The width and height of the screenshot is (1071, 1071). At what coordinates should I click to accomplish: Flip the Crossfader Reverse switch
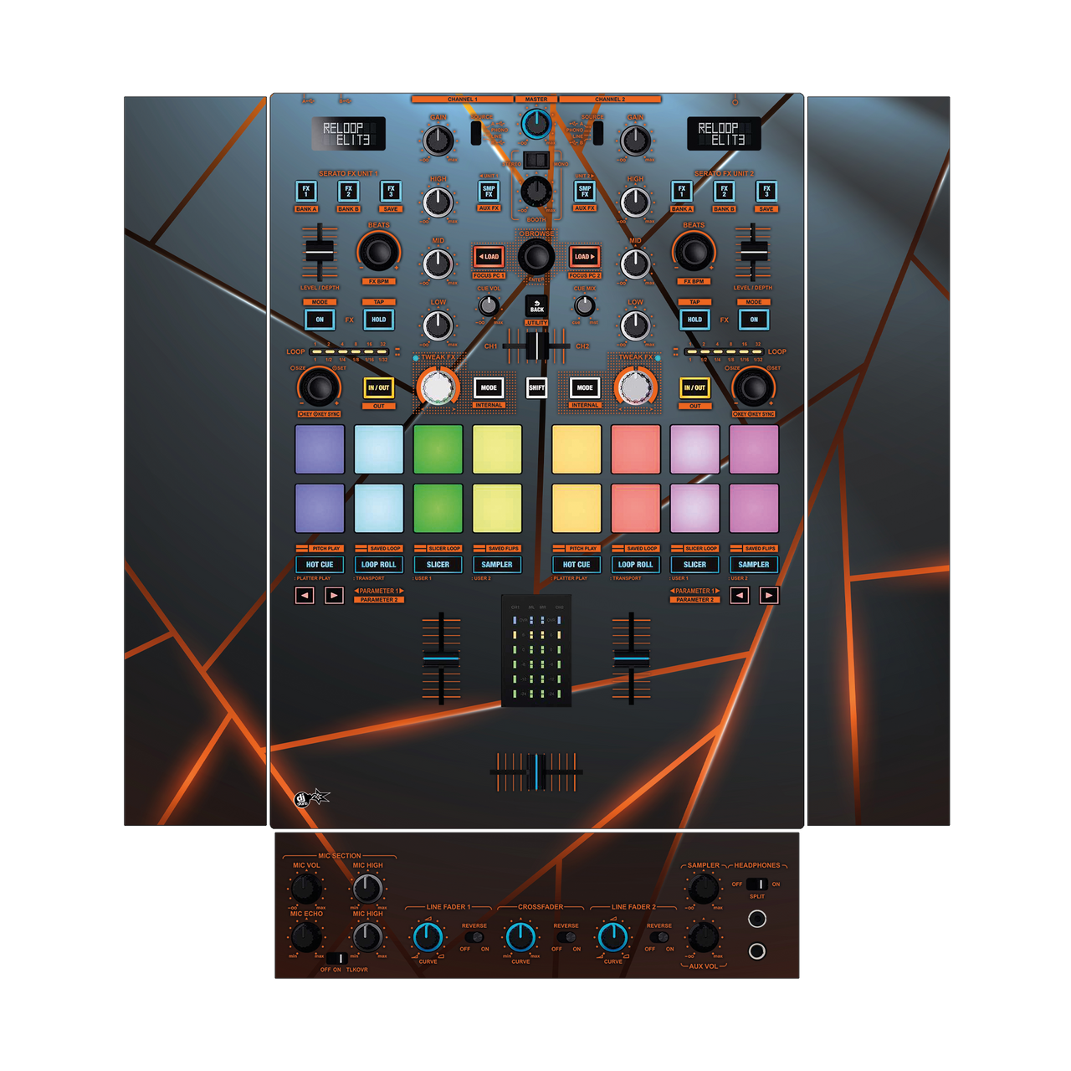(x=566, y=937)
